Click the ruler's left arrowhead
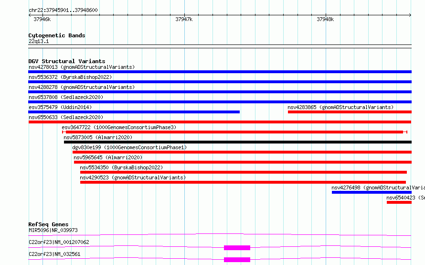Screen dimensions: 425x265 [x=30, y=15]
